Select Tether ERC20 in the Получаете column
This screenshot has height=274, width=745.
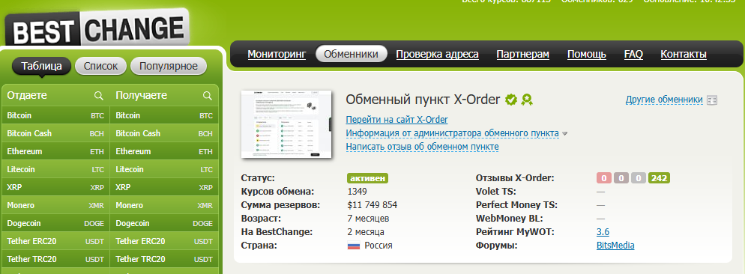click(x=164, y=241)
